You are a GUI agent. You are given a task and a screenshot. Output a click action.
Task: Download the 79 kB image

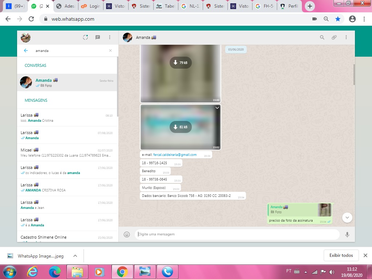pos(181,63)
